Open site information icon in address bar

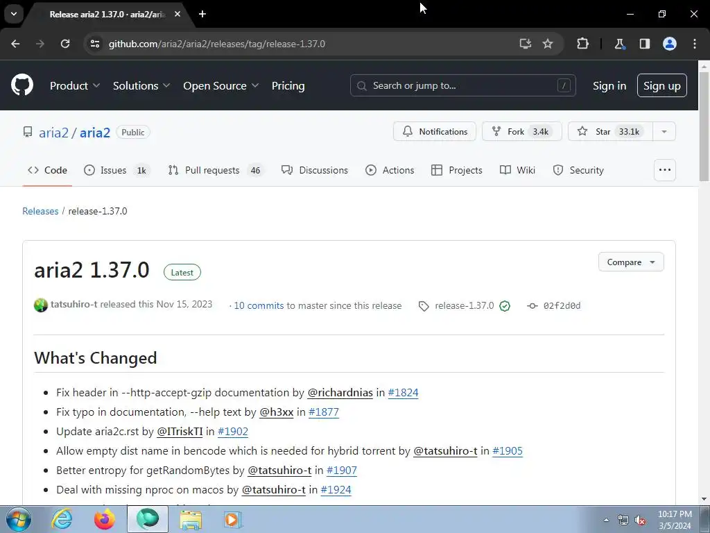pos(95,44)
